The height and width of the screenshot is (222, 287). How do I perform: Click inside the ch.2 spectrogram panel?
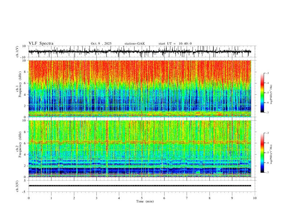(140, 149)
